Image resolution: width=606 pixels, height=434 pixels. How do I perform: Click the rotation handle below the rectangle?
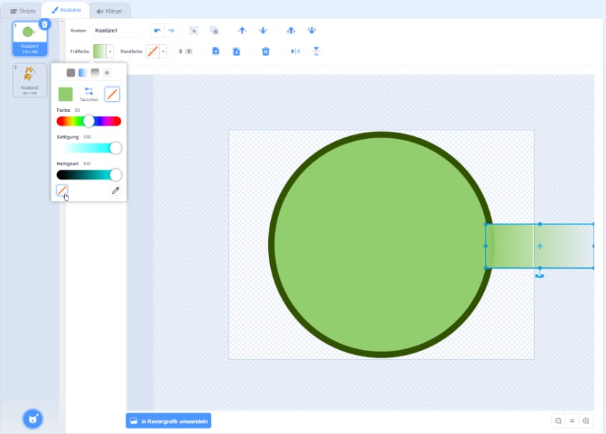coord(540,276)
